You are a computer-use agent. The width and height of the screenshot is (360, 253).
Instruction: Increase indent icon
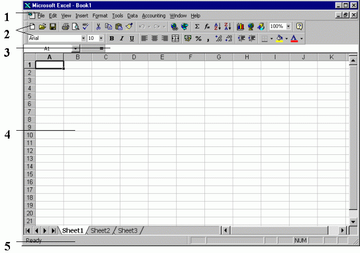(252, 38)
